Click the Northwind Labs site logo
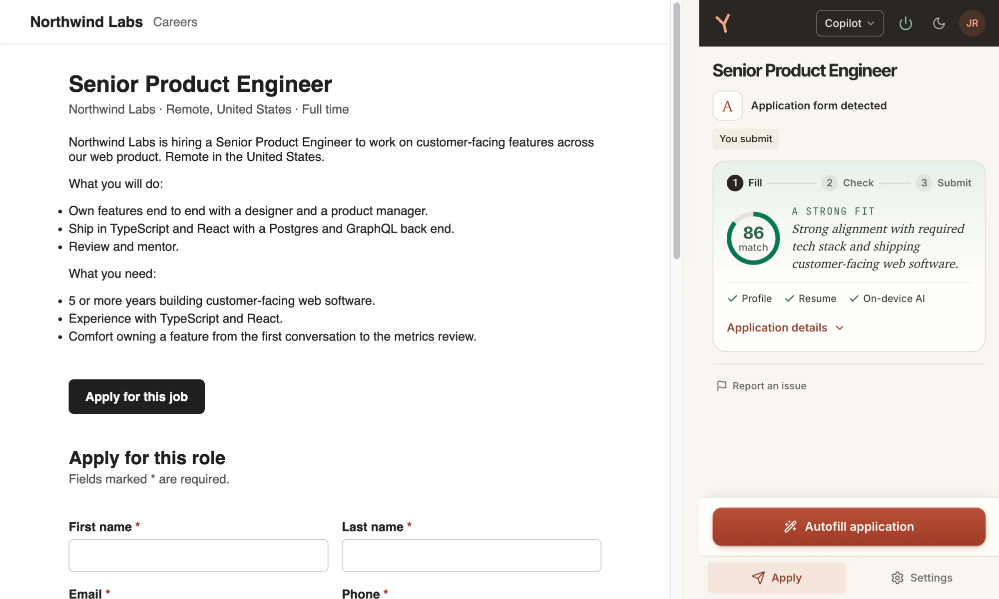Viewport: 999px width, 599px height. click(86, 22)
